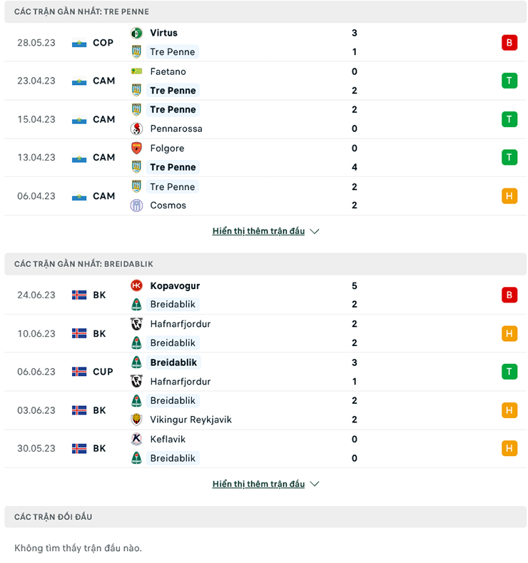
Task: Click the Virtus team crest icon
Action: point(136,33)
